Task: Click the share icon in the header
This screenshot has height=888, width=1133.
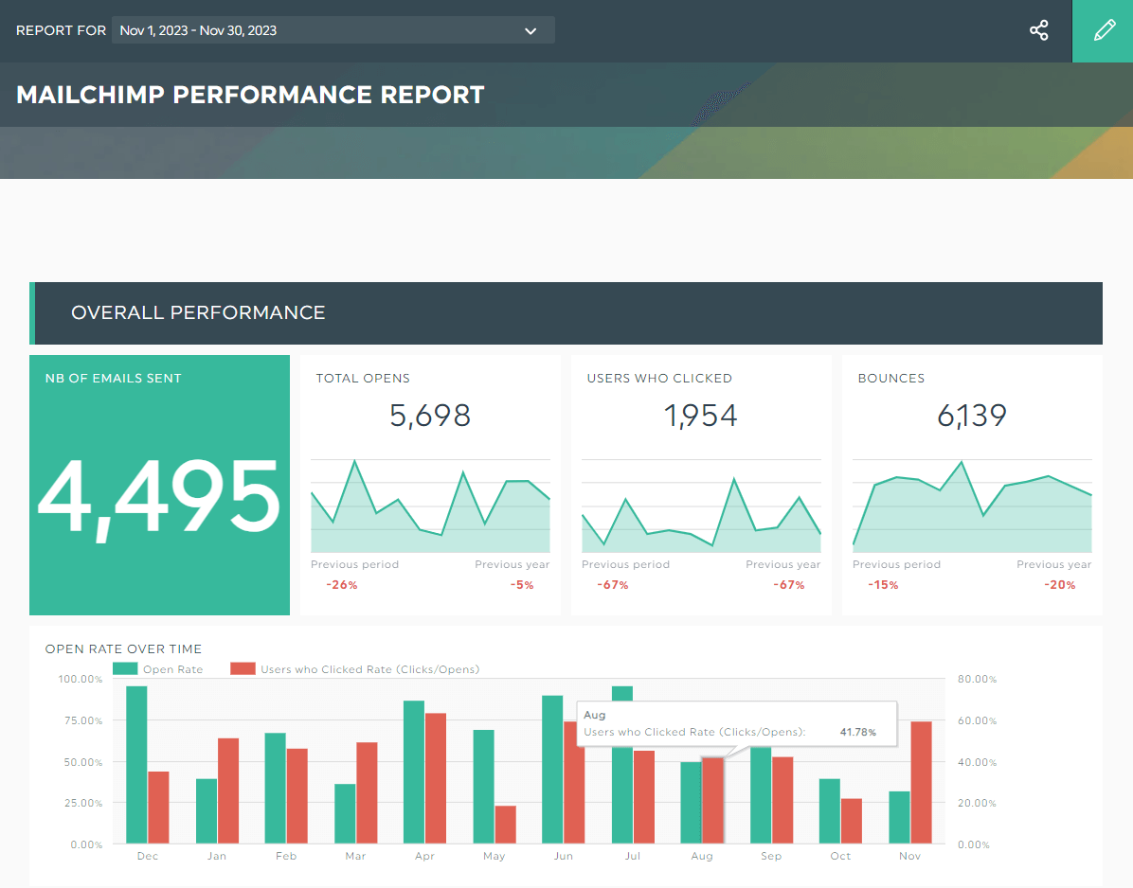Action: pos(1038,30)
